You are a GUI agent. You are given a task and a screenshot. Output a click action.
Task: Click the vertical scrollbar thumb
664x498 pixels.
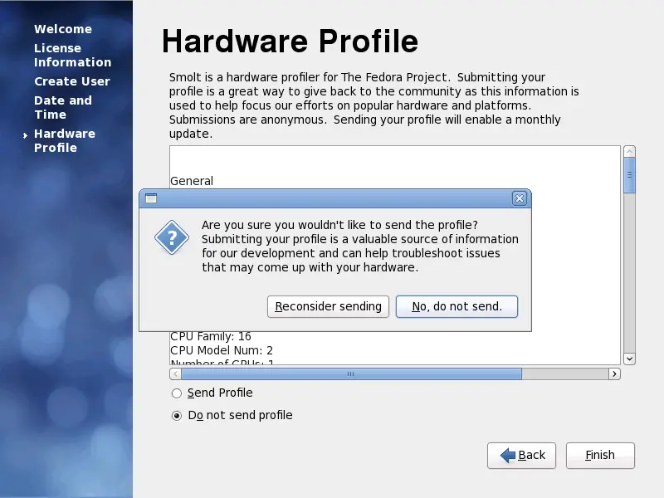tap(629, 175)
